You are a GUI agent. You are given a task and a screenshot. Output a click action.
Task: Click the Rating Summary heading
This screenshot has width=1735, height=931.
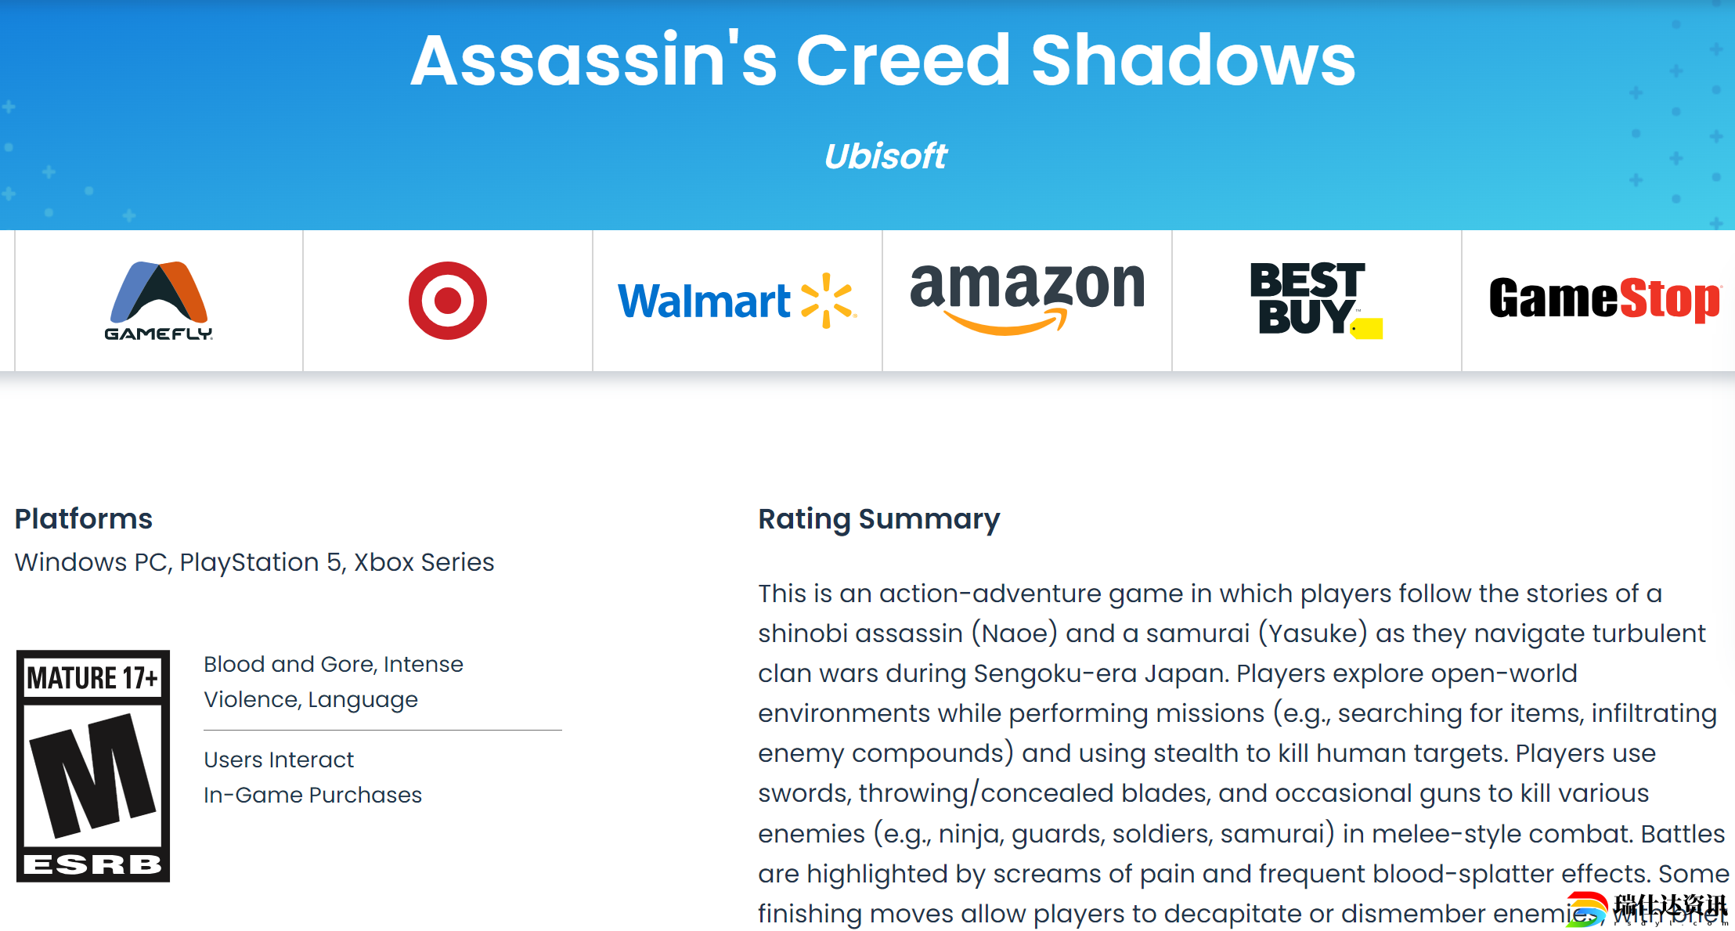(879, 519)
